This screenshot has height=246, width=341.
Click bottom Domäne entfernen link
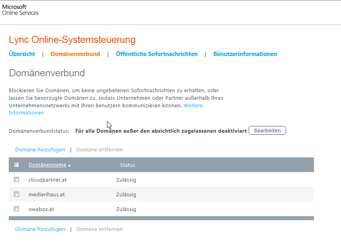coord(99,229)
